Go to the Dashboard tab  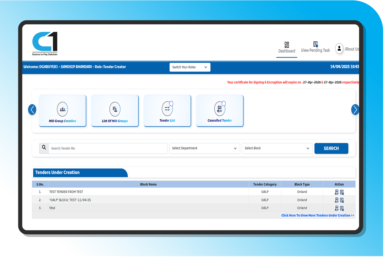(x=287, y=48)
